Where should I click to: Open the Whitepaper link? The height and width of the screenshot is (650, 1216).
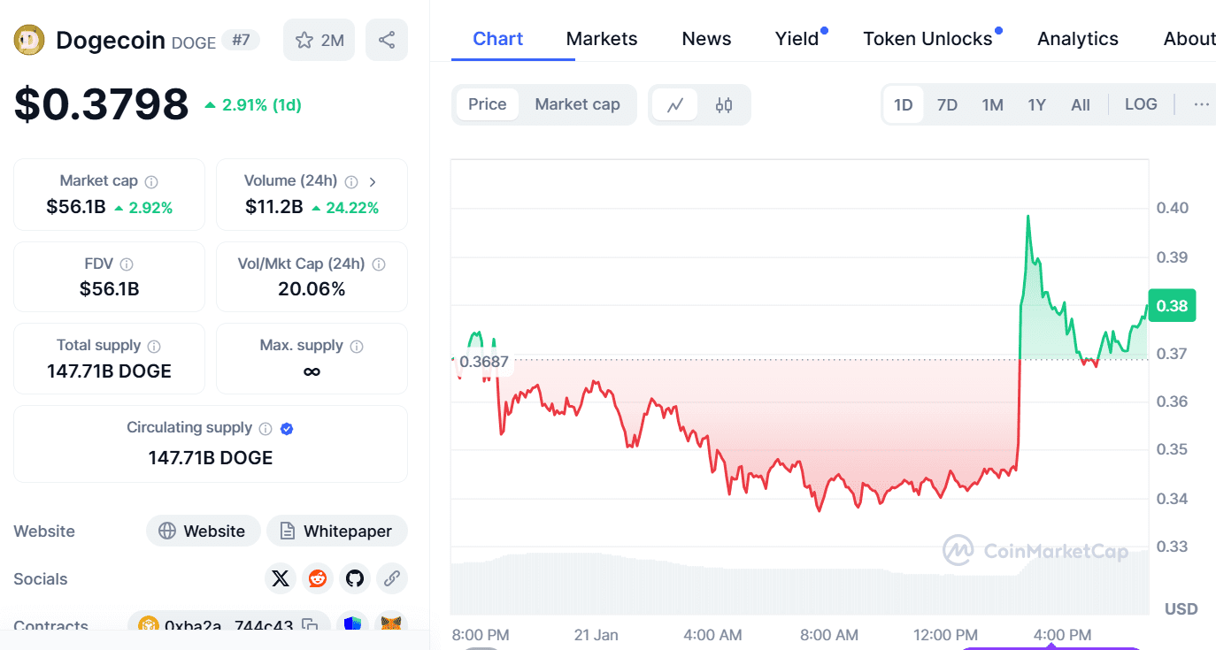pyautogui.click(x=336, y=531)
